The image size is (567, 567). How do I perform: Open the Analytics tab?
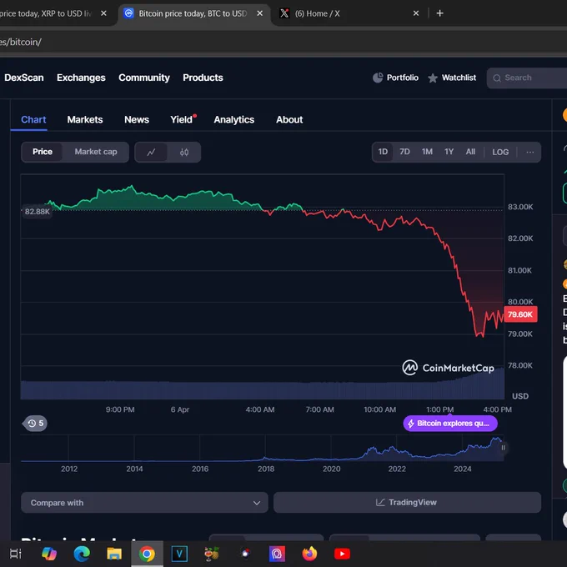[x=234, y=120]
